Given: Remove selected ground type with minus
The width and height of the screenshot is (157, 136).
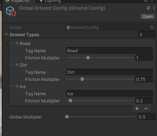Looking at the screenshot, I should tap(146, 108).
